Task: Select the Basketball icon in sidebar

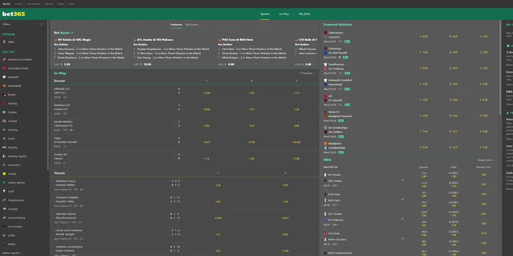Action: (x=4, y=86)
